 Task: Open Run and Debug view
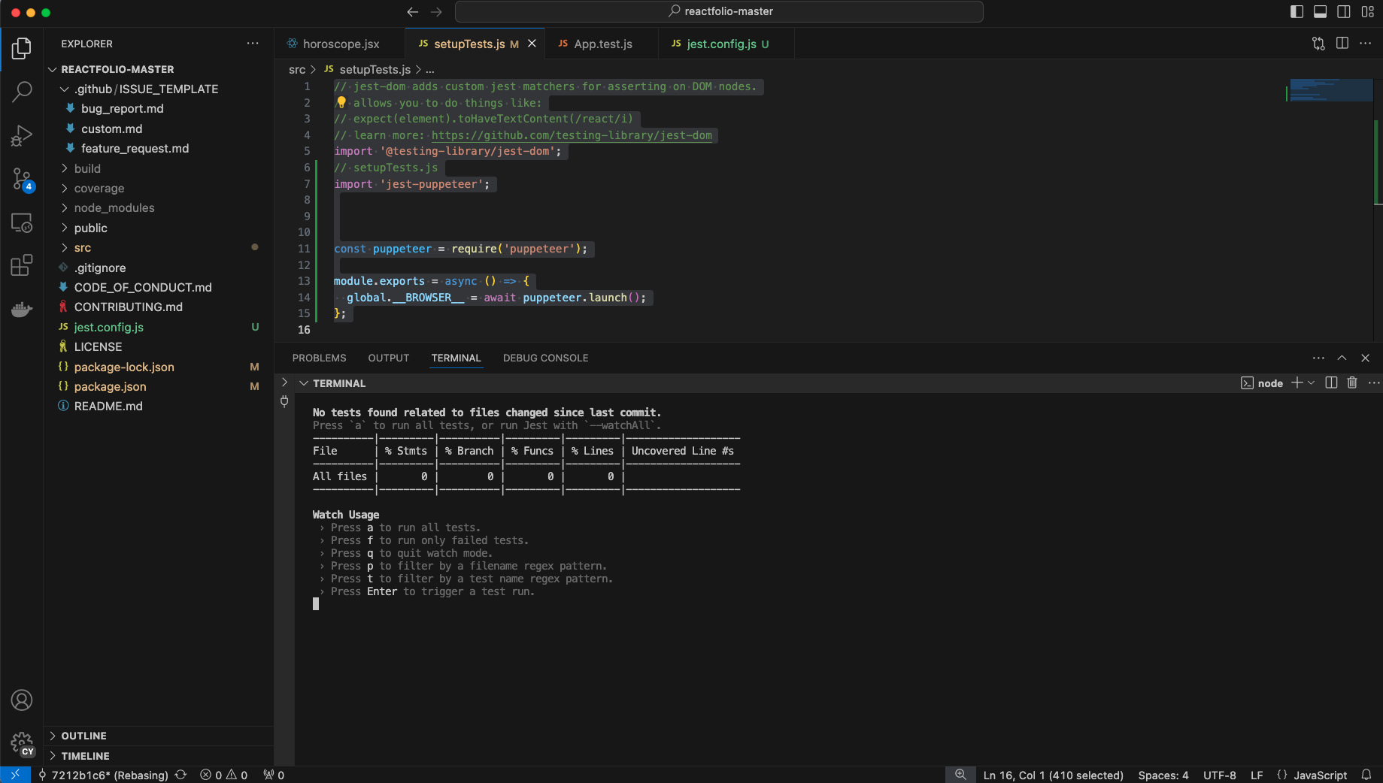(22, 135)
